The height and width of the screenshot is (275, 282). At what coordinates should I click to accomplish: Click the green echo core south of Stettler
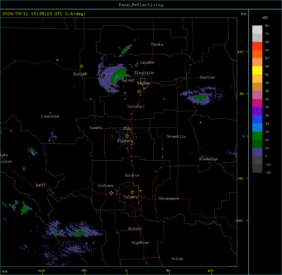pyautogui.click(x=199, y=98)
